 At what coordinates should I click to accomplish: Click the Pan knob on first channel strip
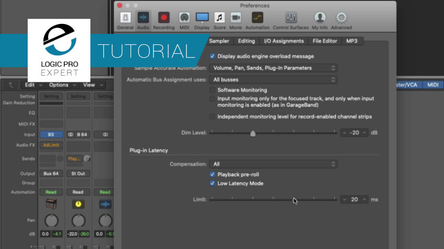(51, 220)
